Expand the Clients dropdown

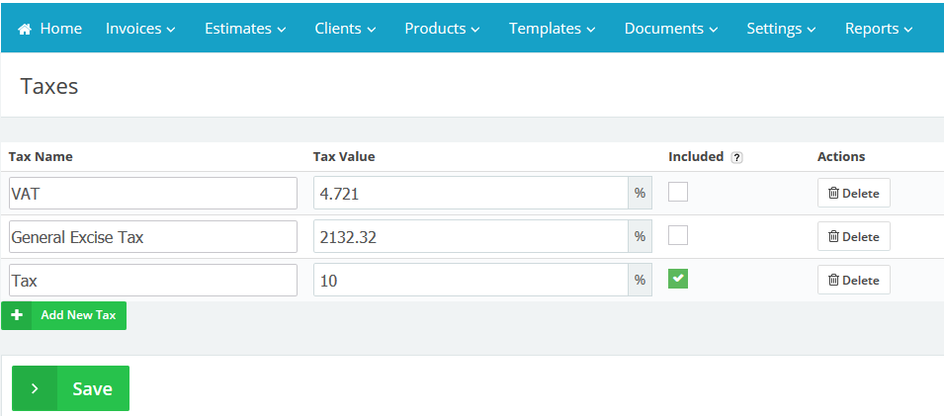click(x=345, y=29)
